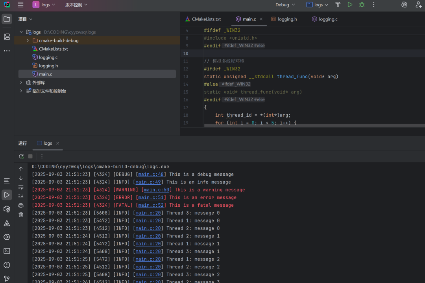425x283 pixels.
Task: Expand folded #ifdef_WIN32 hint on line 14
Action: 236,84
